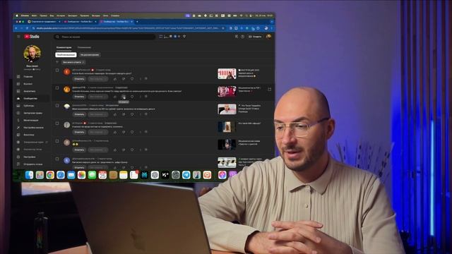
Task: Reply to the white-hat avatar comment
Action: pos(79,114)
